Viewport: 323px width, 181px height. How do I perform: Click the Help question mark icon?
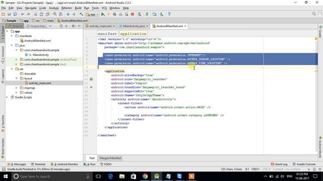point(169,14)
